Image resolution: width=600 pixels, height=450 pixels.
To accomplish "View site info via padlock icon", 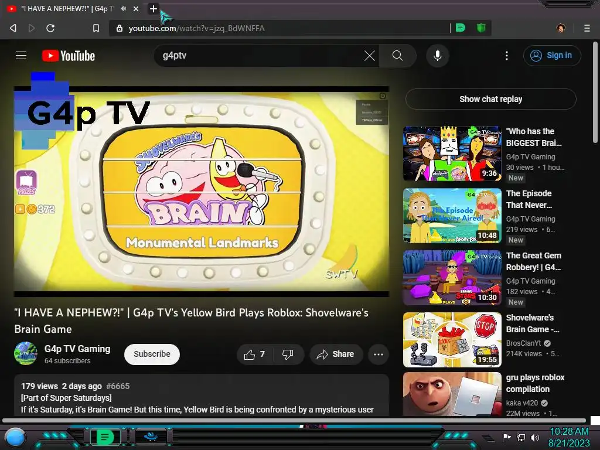I will [120, 28].
